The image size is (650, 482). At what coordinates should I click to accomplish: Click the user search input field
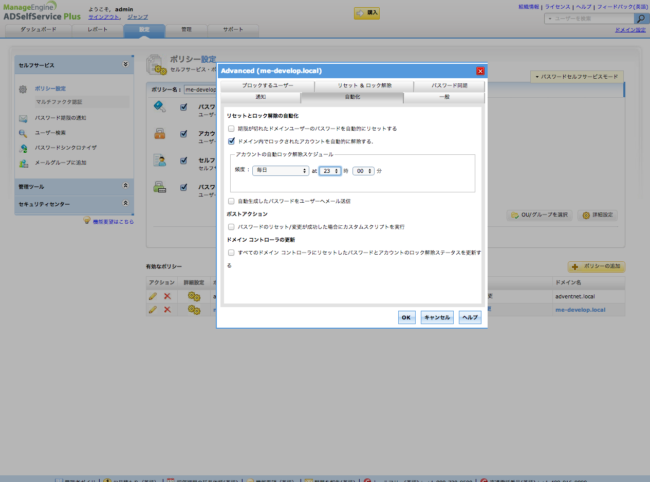point(592,19)
